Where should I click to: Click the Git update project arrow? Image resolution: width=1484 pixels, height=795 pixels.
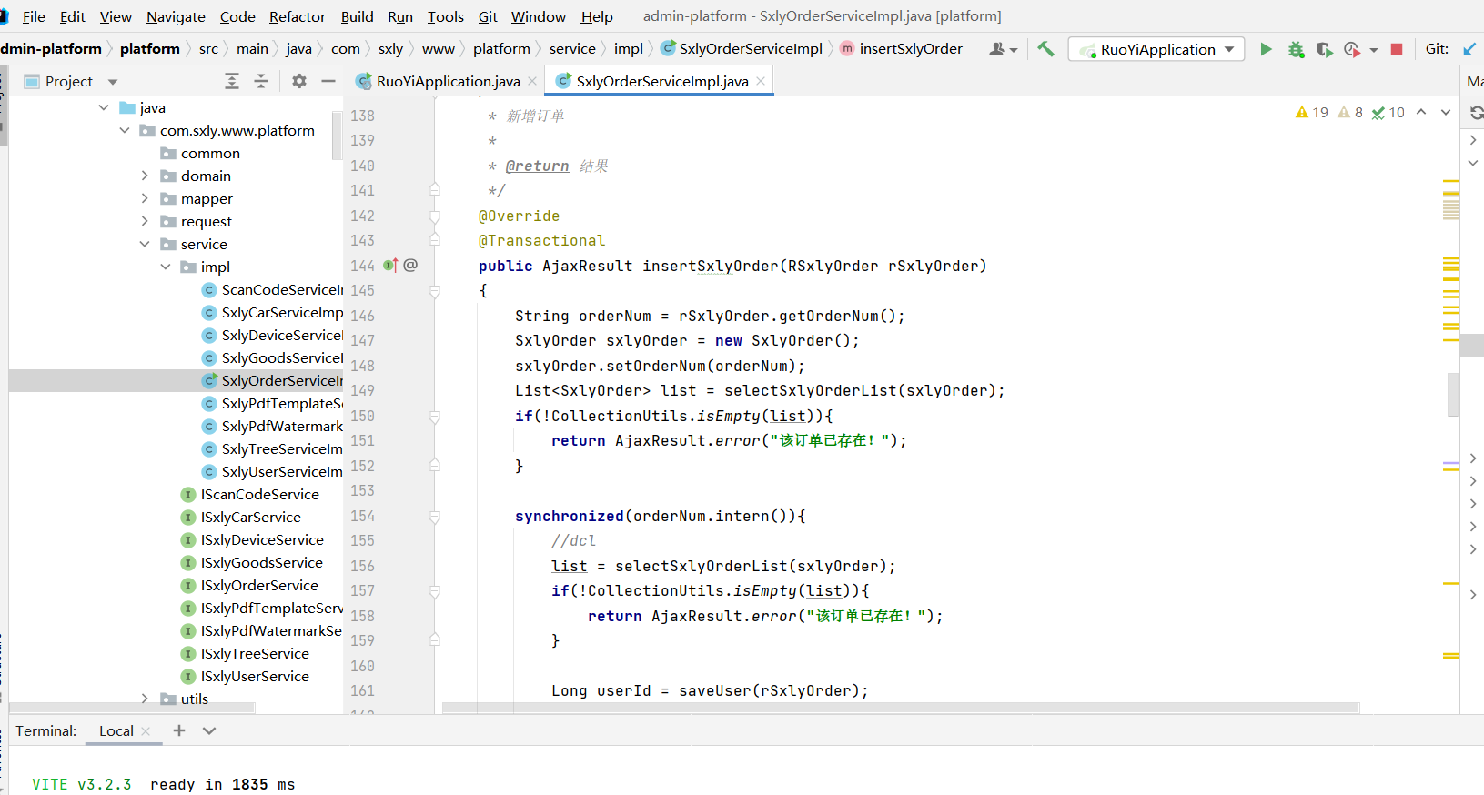[x=1469, y=49]
